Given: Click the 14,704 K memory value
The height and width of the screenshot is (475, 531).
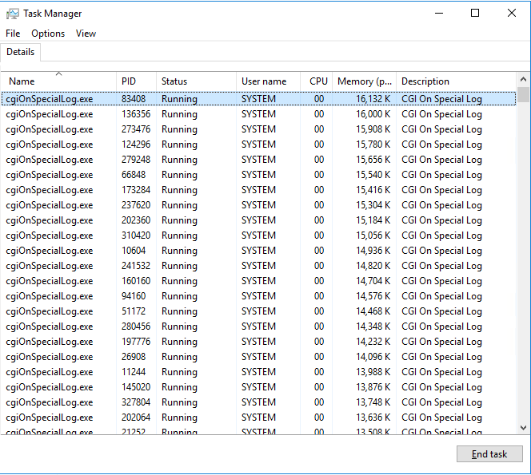Looking at the screenshot, I should 373,281.
